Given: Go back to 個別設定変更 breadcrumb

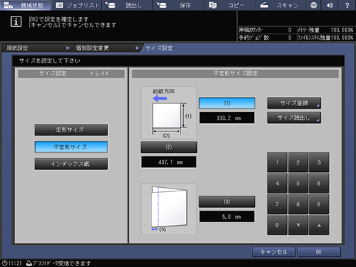Looking at the screenshot, I should [x=92, y=48].
